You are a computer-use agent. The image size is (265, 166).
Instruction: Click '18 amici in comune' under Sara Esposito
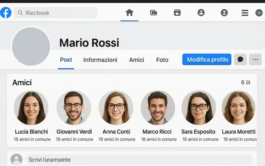tap(200, 139)
